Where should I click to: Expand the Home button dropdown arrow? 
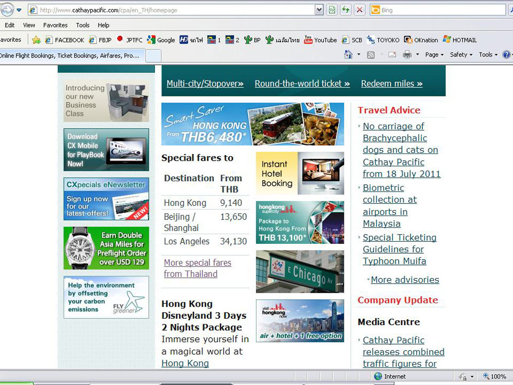tap(359, 55)
